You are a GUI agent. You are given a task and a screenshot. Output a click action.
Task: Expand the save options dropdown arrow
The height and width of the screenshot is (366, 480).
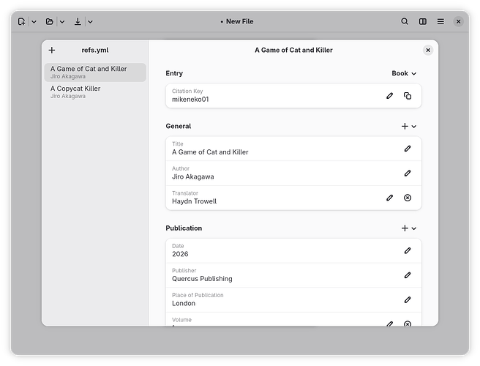point(90,22)
